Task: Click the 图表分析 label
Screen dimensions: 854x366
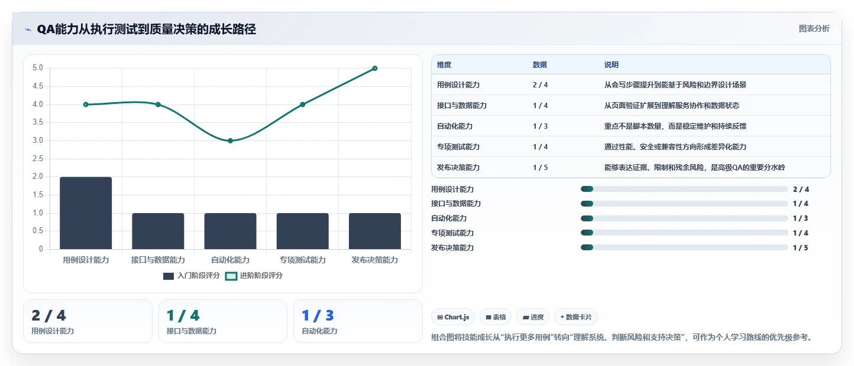Action: point(814,28)
